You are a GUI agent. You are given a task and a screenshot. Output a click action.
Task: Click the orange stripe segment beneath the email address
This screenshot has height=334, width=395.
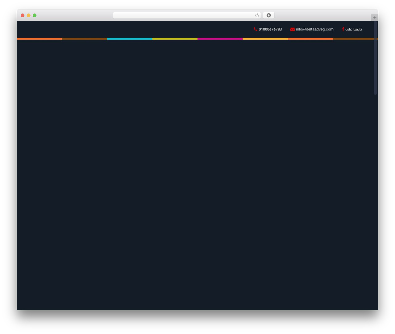310,39
